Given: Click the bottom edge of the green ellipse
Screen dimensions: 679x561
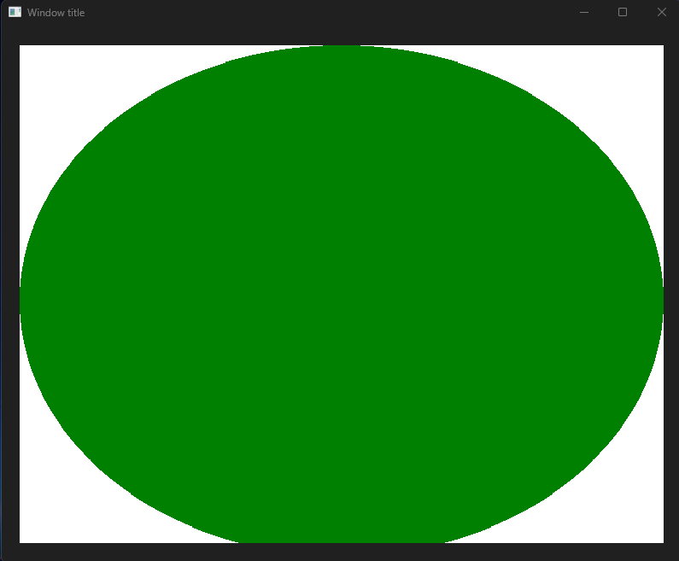Looking at the screenshot, I should 342,539.
